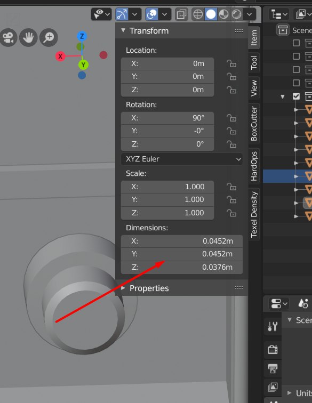Click the Scale Z field

pos(167,213)
